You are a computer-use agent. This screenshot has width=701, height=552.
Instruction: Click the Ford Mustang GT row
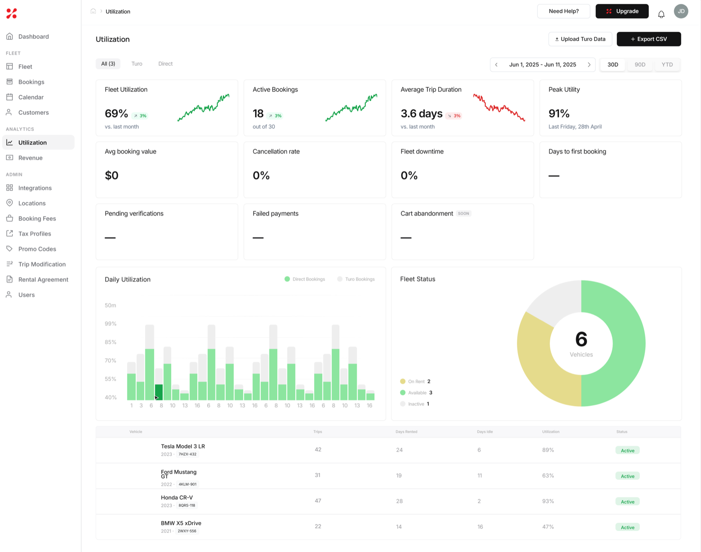(x=388, y=476)
